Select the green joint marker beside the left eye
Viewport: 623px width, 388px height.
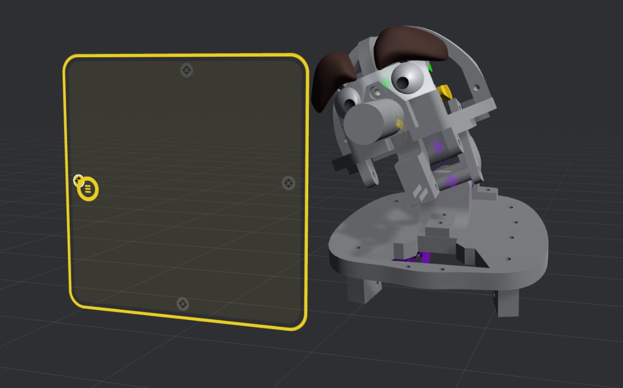click(384, 80)
